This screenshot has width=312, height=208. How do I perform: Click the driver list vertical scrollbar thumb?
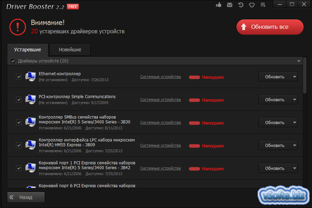tap(305, 75)
